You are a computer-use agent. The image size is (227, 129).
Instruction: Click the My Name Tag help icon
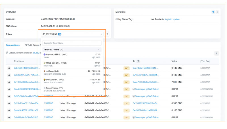[117, 19]
